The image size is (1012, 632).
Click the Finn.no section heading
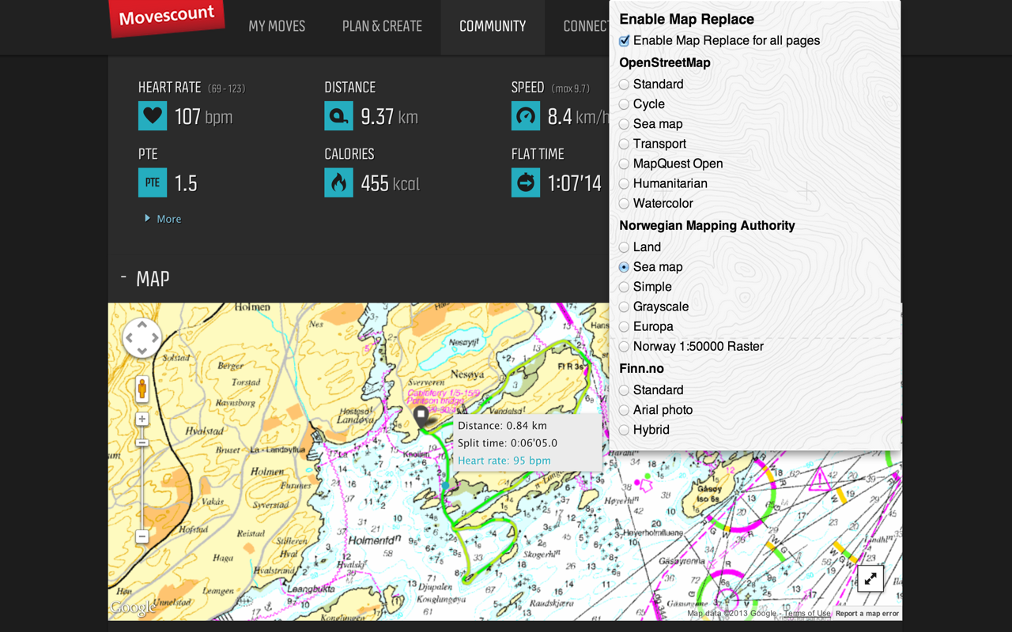pyautogui.click(x=641, y=369)
